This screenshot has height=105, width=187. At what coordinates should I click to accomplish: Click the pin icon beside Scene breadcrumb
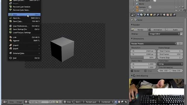click(132, 20)
